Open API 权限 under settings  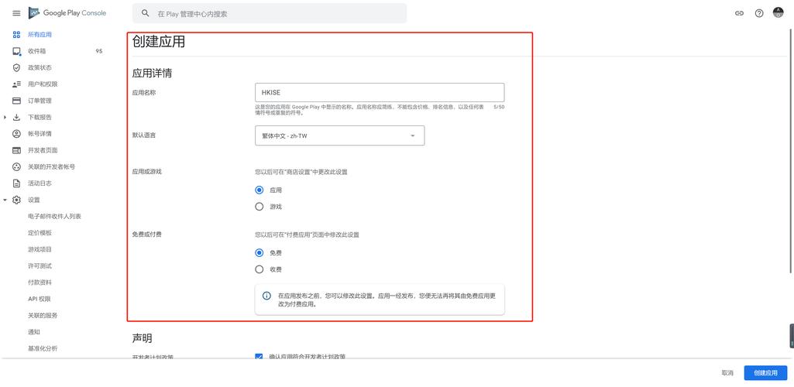[x=39, y=299]
